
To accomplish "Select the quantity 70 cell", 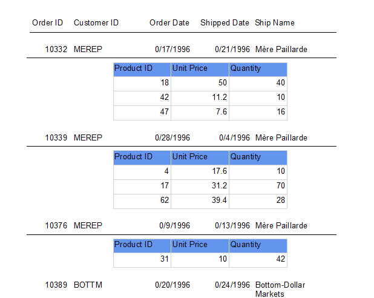I will (258, 186).
